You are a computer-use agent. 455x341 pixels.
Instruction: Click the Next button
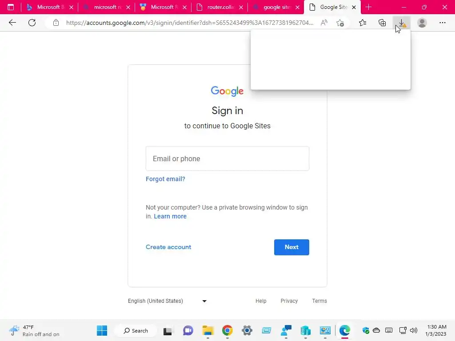(x=291, y=247)
